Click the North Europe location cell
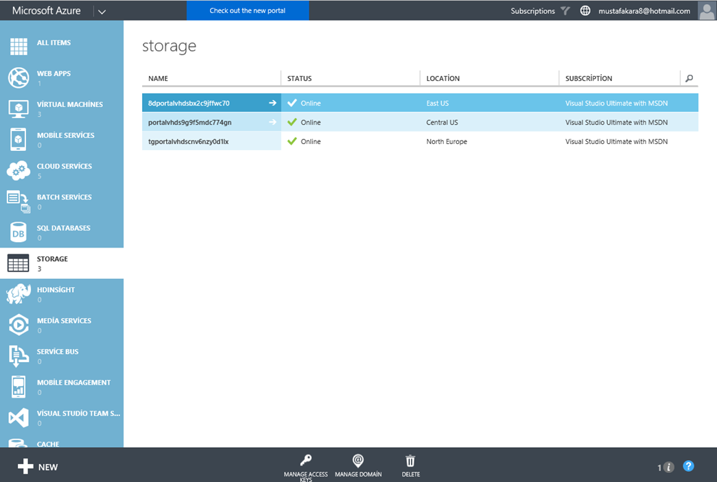Image resolution: width=717 pixels, height=482 pixels. (x=447, y=142)
